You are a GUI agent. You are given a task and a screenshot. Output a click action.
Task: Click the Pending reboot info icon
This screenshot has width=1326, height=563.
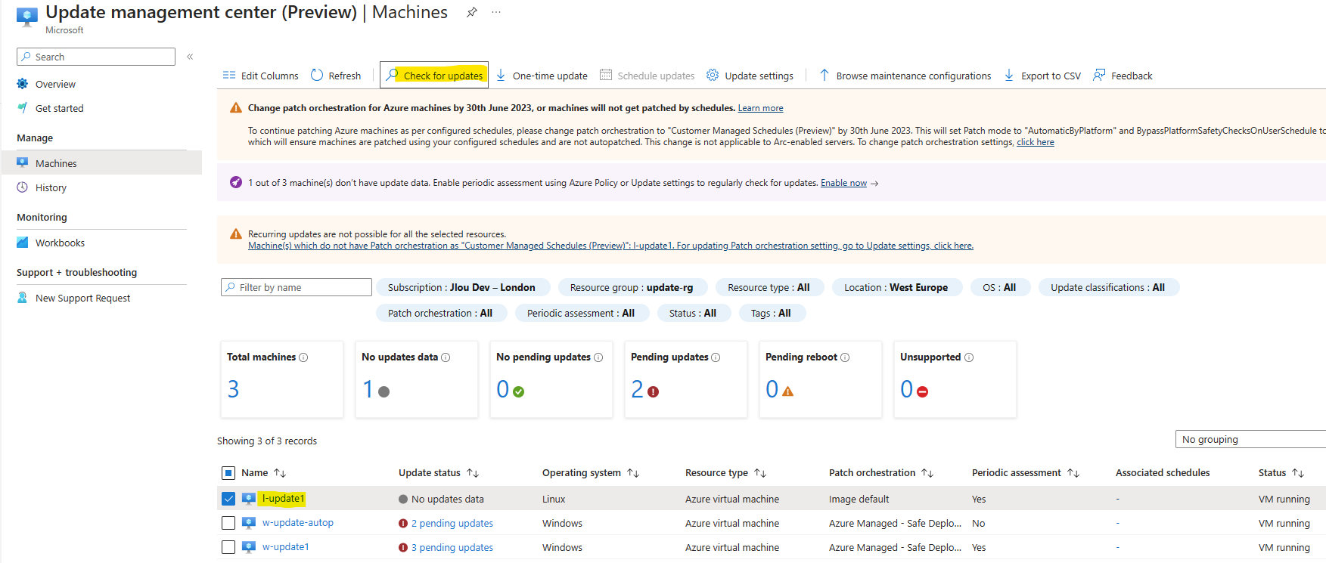845,357
